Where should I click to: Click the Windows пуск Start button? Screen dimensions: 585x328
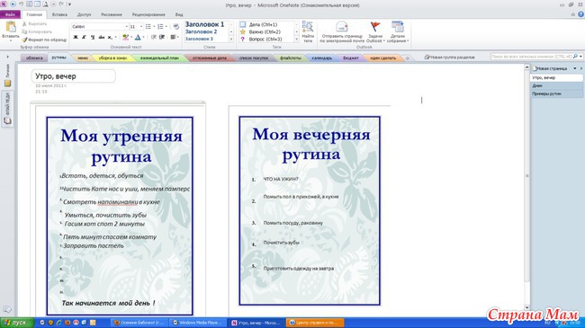pos(17,323)
